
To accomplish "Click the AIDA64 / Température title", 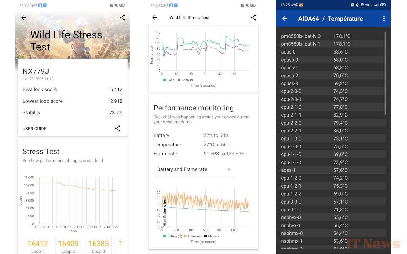I will pos(330,19).
